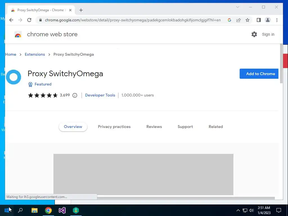Show rating info icon
Image resolution: width=288 pixels, height=216 pixels.
coord(75,95)
